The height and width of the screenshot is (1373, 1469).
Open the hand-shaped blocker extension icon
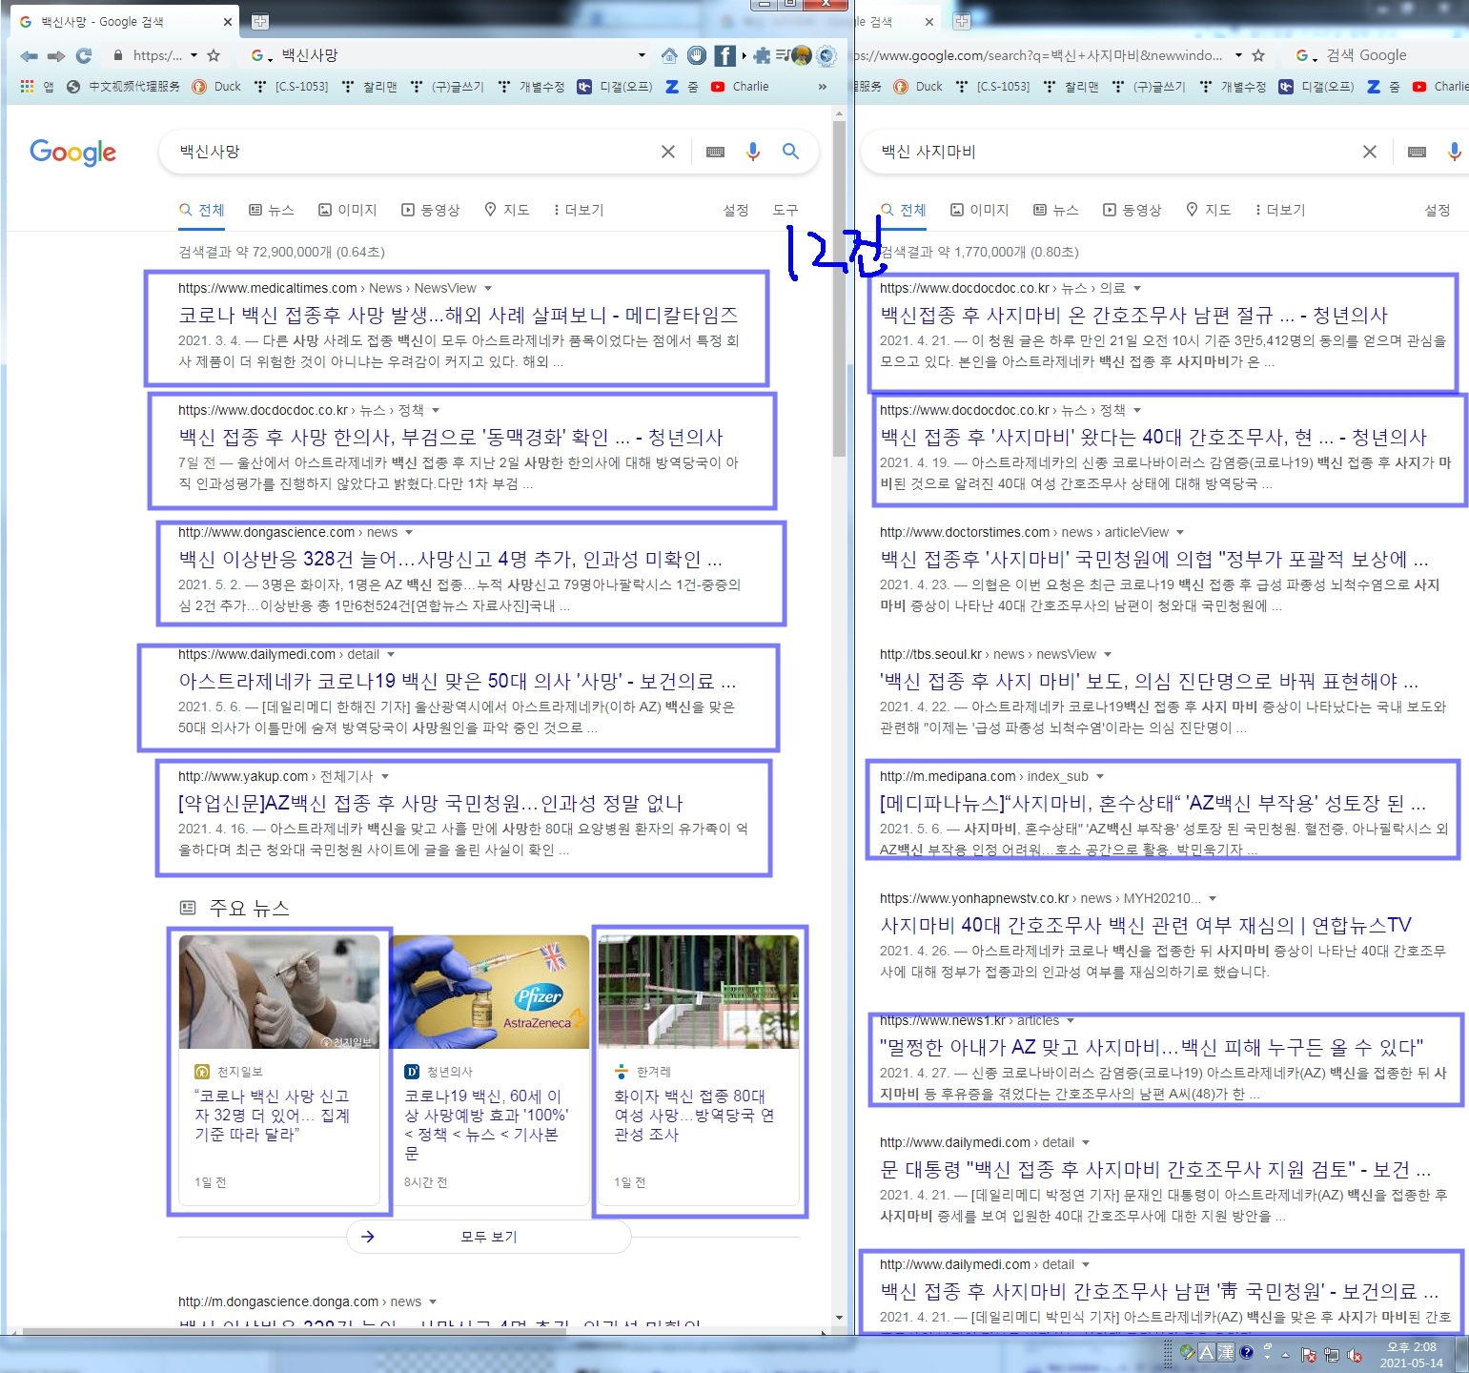pyautogui.click(x=697, y=55)
